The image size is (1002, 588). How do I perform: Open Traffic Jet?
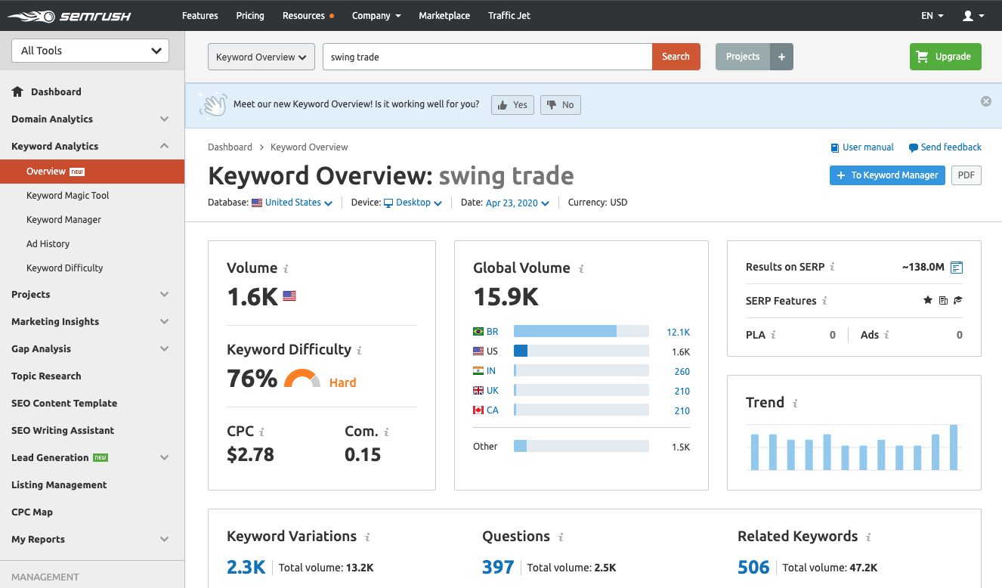[509, 16]
